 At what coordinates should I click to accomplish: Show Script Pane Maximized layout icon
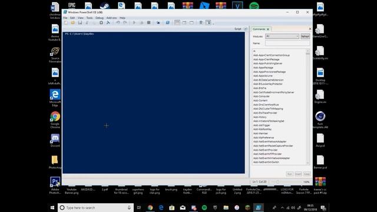pos(191,22)
